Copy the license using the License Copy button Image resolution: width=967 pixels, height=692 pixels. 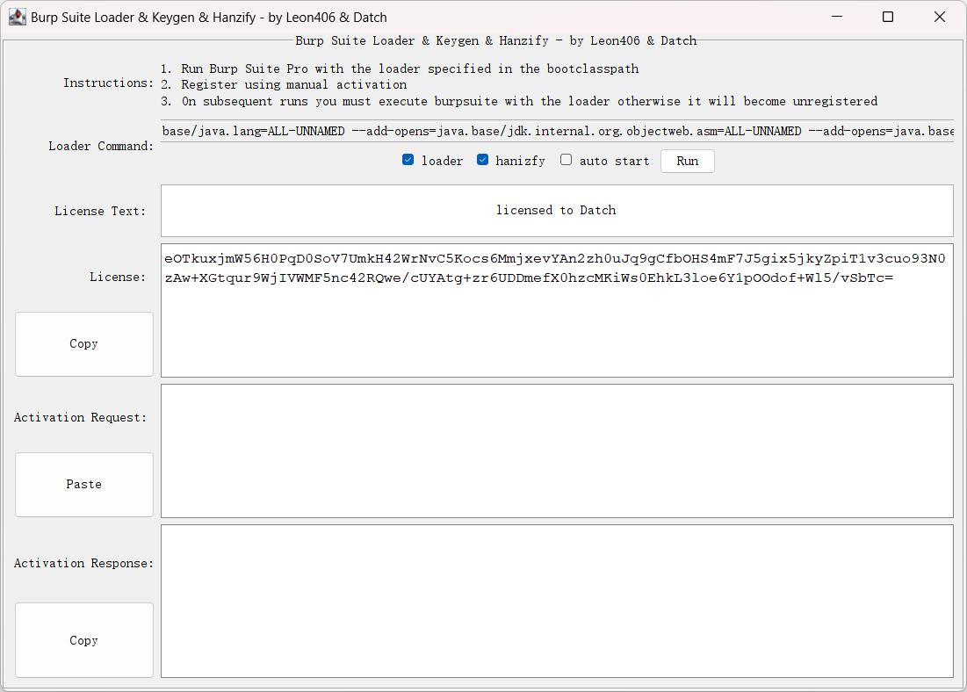click(x=83, y=344)
